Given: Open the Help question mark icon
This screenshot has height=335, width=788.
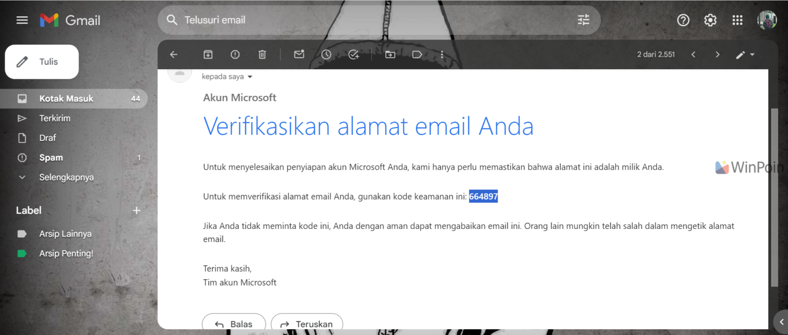Looking at the screenshot, I should coord(683,20).
